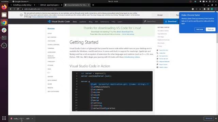Click the Ask questions icon
218x122 pixels.
click(x=157, y=56)
